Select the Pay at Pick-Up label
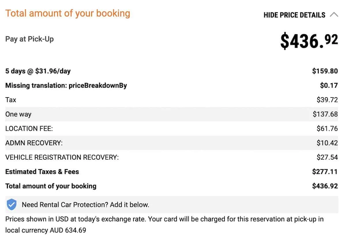Screen dimensions: 346x239 point(29,39)
